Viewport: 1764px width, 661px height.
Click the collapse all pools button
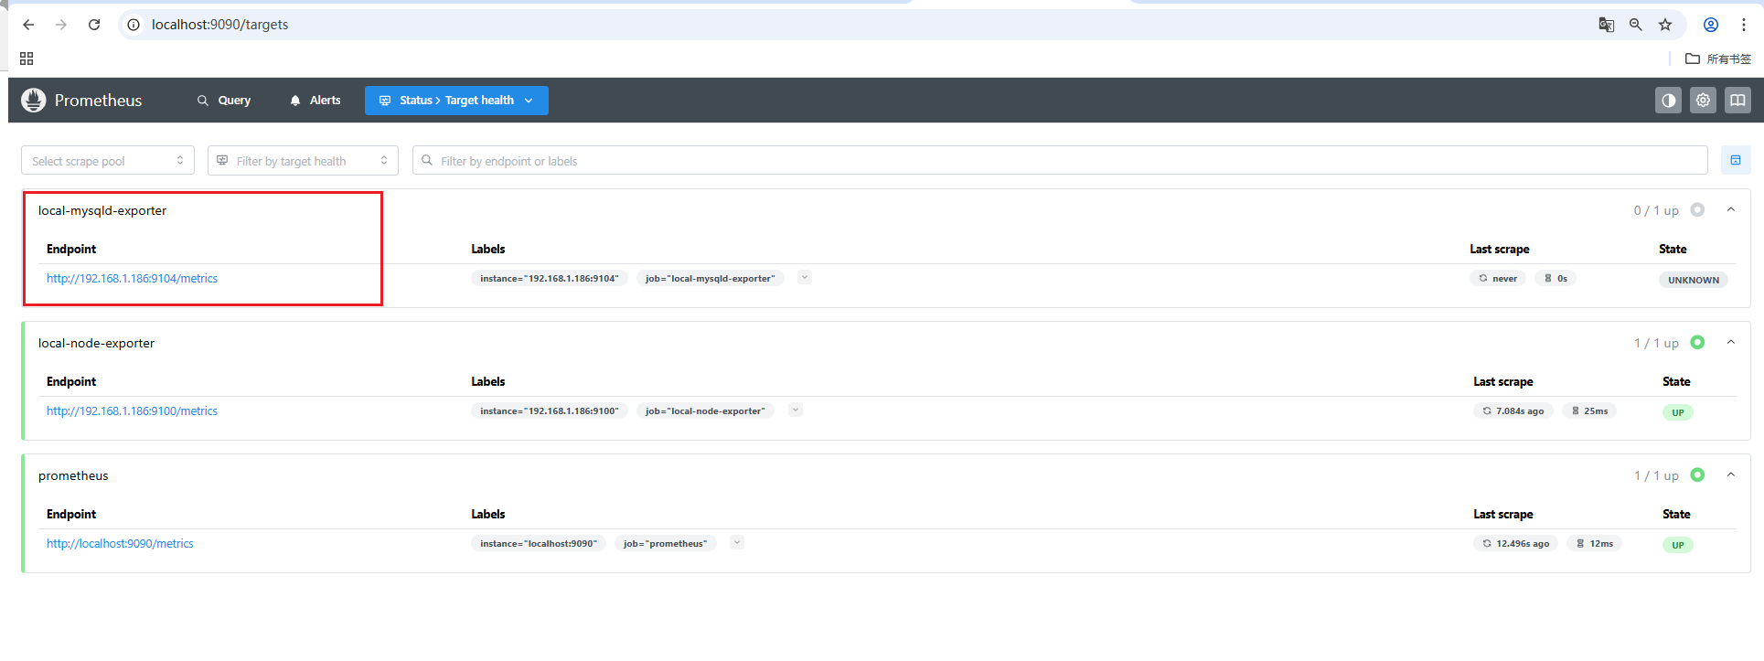coord(1736,160)
